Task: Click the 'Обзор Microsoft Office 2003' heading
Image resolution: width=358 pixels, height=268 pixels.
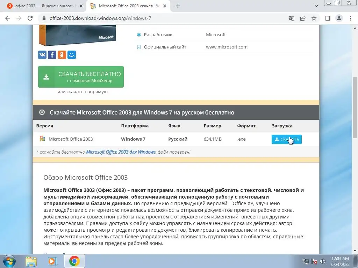Action: coord(86,177)
